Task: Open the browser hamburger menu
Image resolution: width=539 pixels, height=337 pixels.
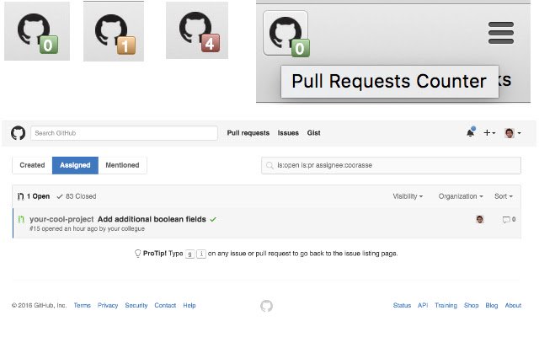Action: pyautogui.click(x=501, y=33)
